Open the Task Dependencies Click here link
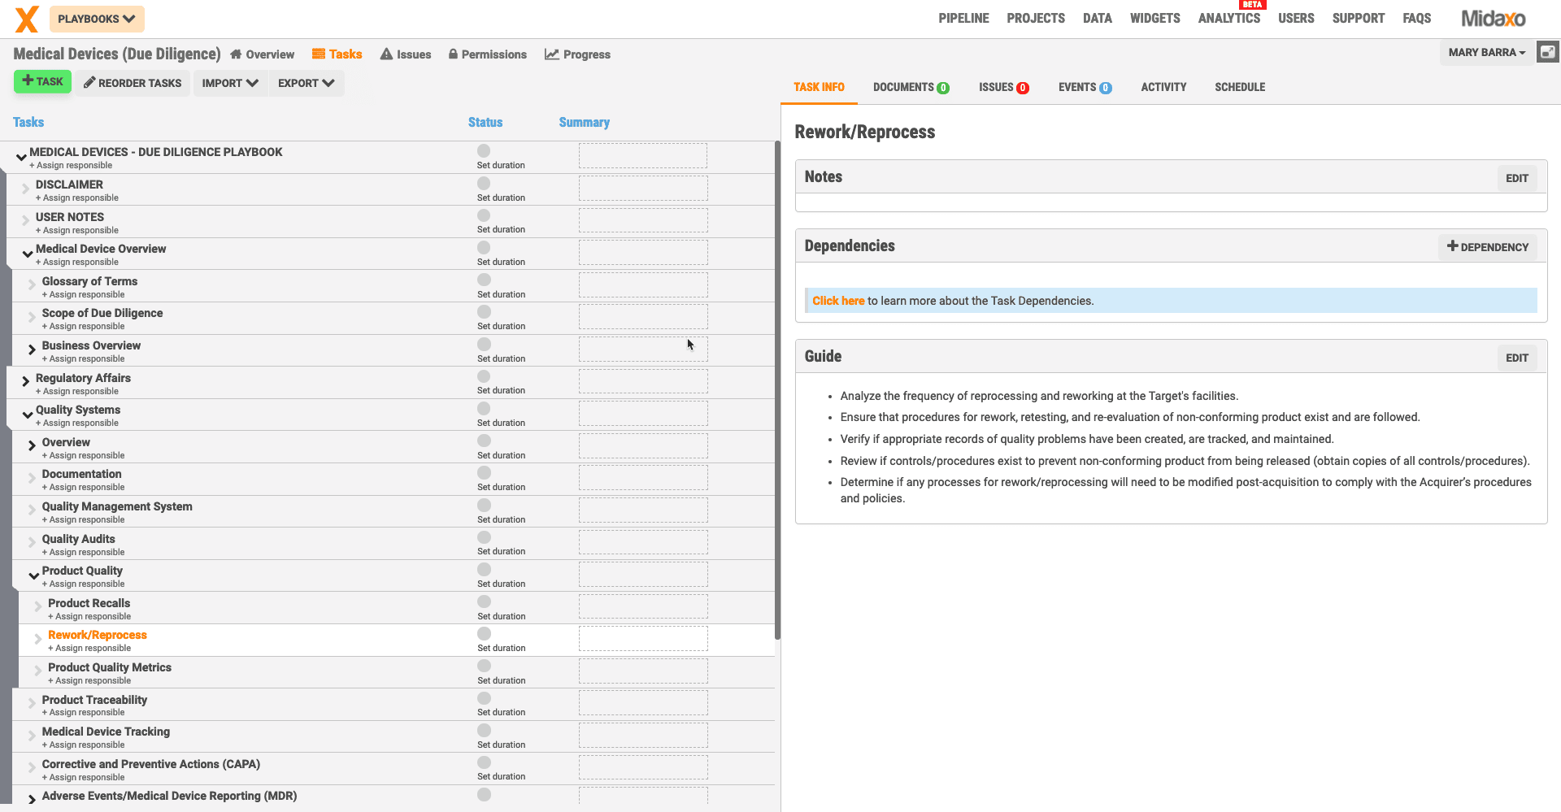The image size is (1561, 812). [837, 300]
